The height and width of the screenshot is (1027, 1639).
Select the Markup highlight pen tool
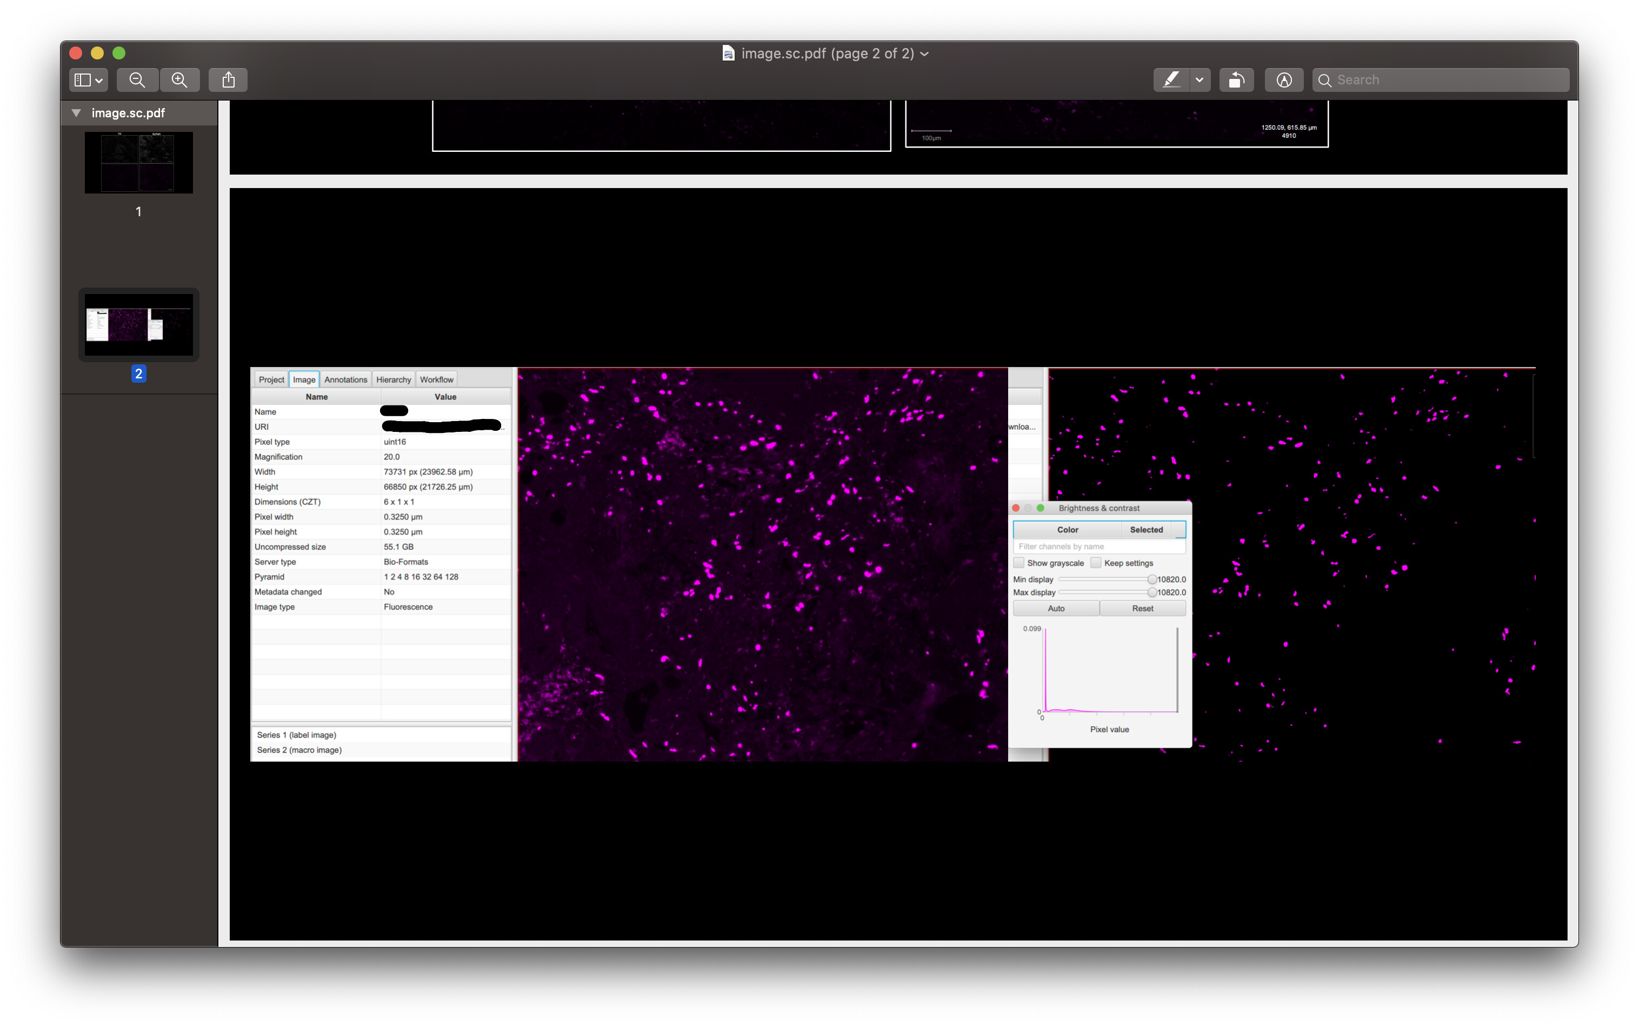tap(1172, 79)
